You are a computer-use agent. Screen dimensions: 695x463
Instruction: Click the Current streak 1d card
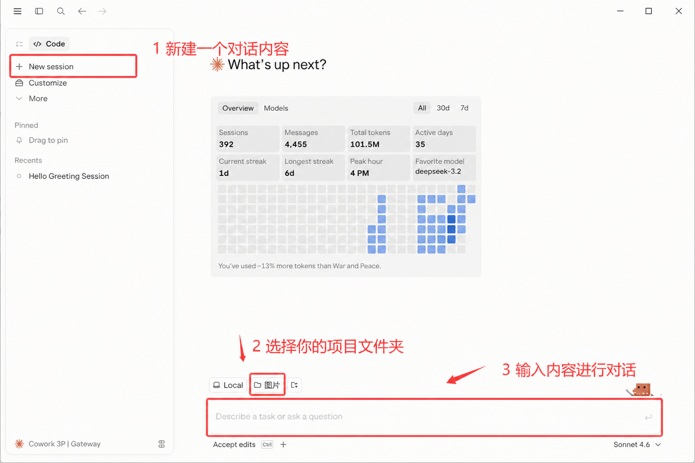coord(248,168)
